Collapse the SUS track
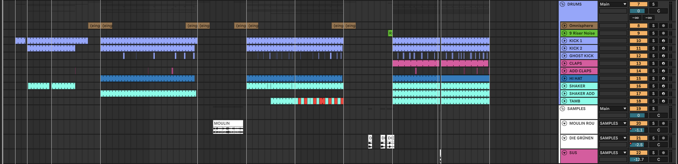Image resolution: width=678 pixels, height=164 pixels. pos(564,153)
